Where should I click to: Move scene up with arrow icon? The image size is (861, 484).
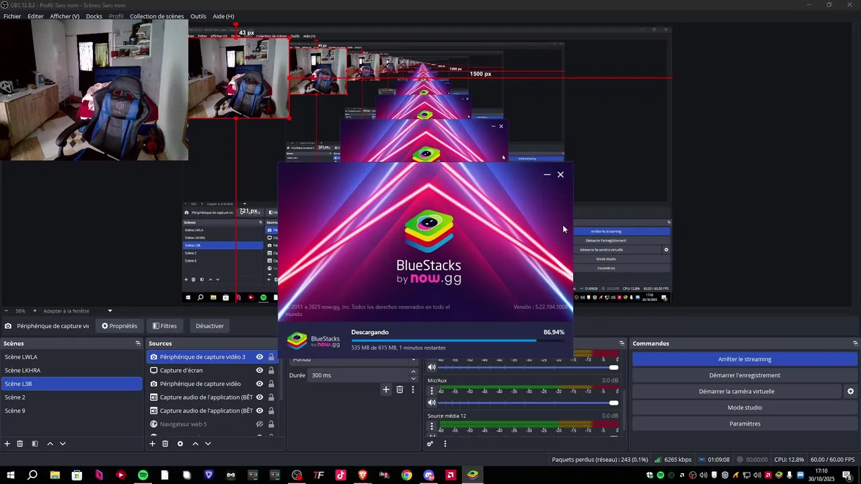pos(50,444)
